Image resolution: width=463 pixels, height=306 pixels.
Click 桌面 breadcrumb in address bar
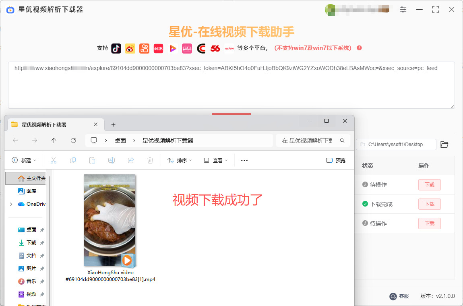120,141
